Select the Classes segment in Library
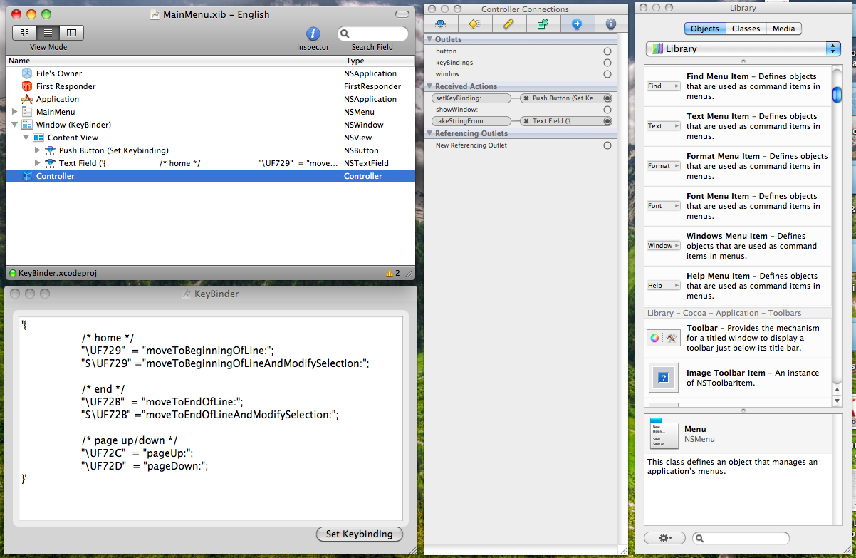 click(746, 29)
